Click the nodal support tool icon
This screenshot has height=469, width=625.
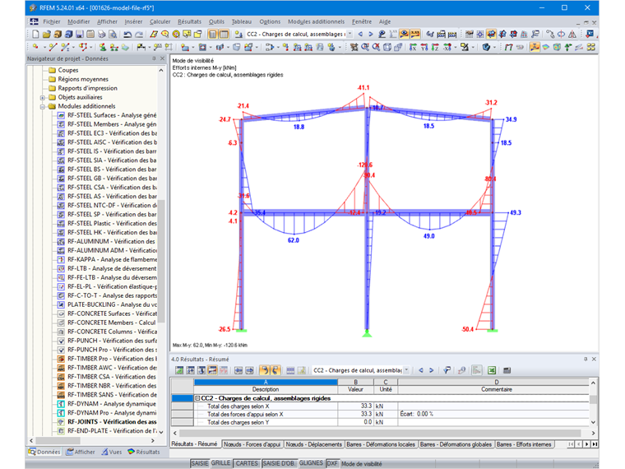click(103, 47)
